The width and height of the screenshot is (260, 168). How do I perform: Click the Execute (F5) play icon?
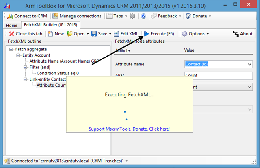coord(146,34)
